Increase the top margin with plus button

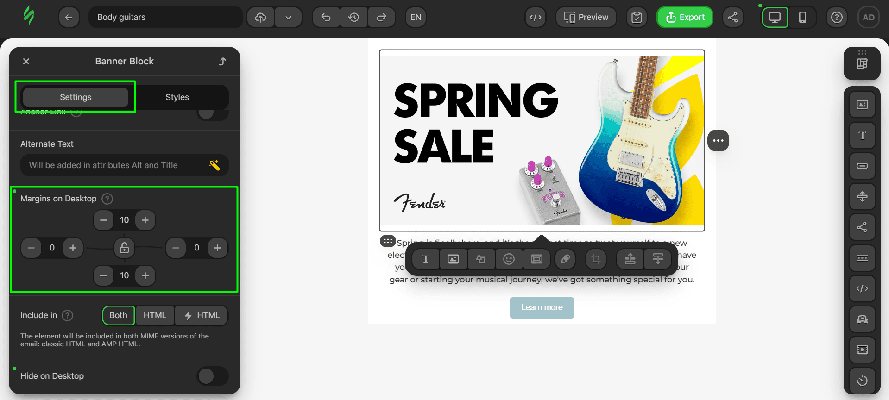(145, 220)
